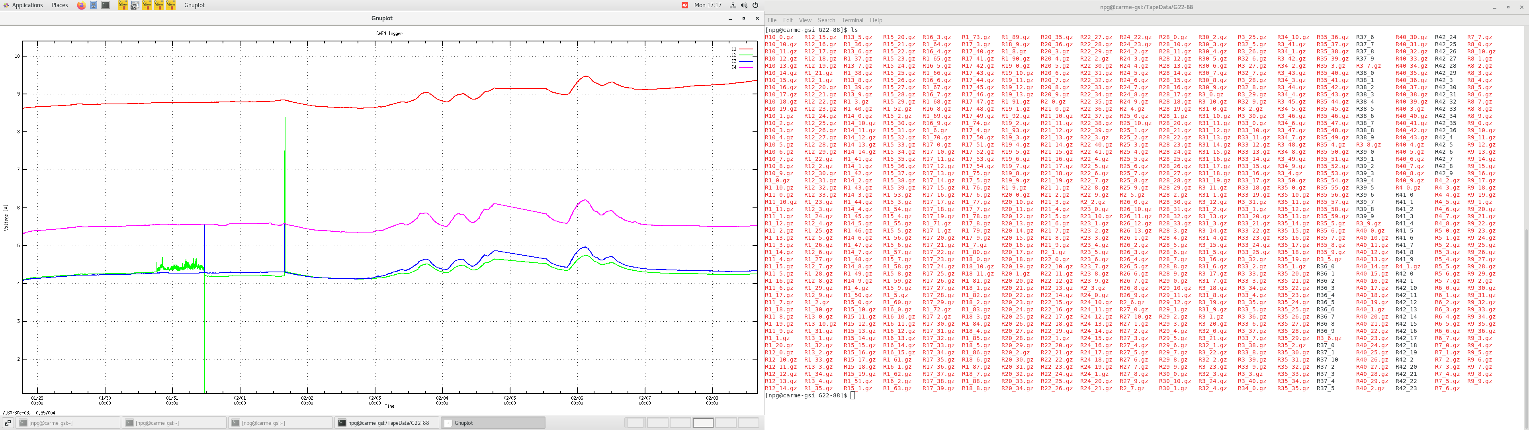Switch to Gnuplot window in taskbar
This screenshot has height=430, width=1529.
[493, 423]
